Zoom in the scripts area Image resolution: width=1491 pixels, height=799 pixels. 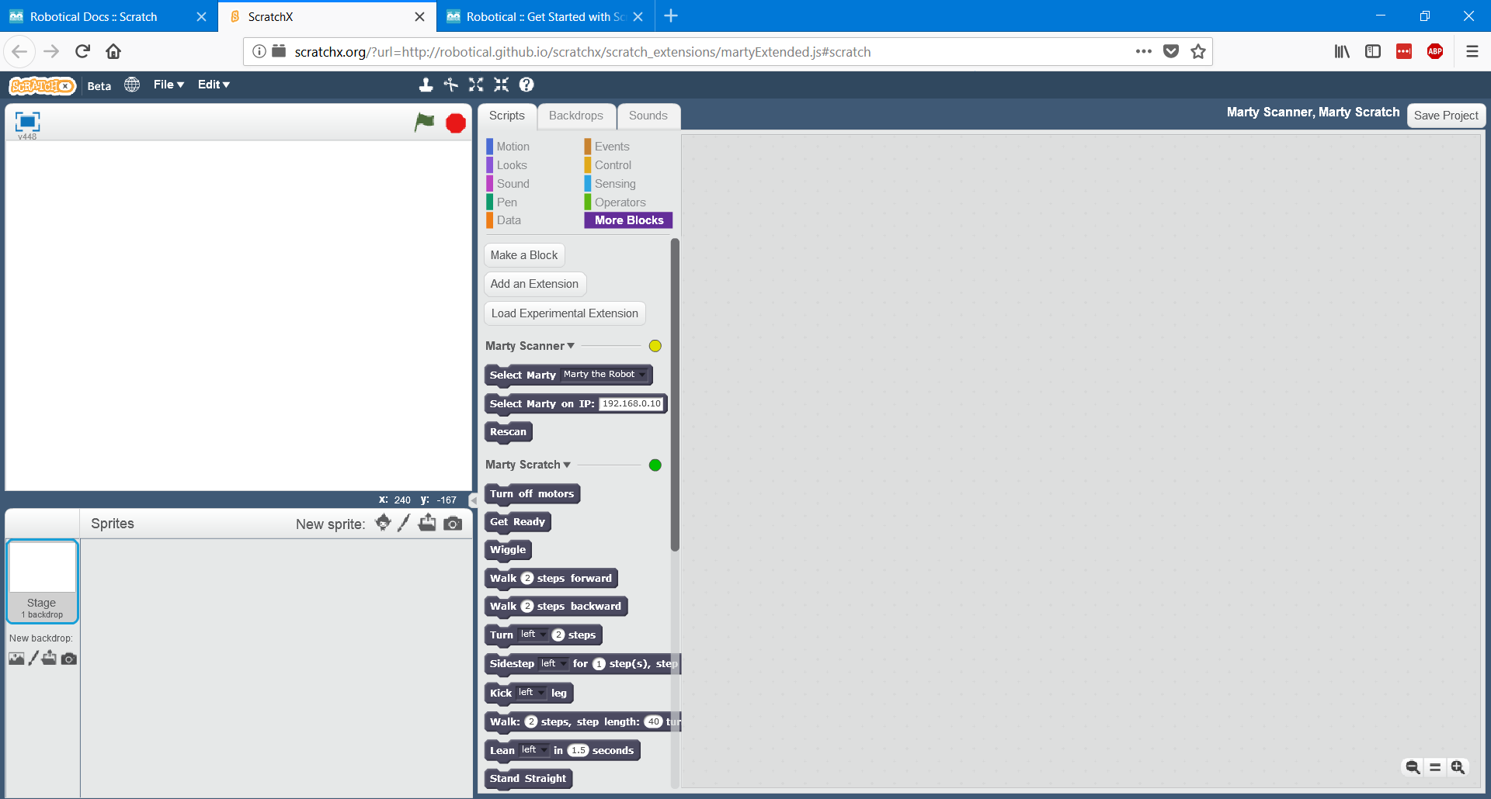pos(1458,767)
